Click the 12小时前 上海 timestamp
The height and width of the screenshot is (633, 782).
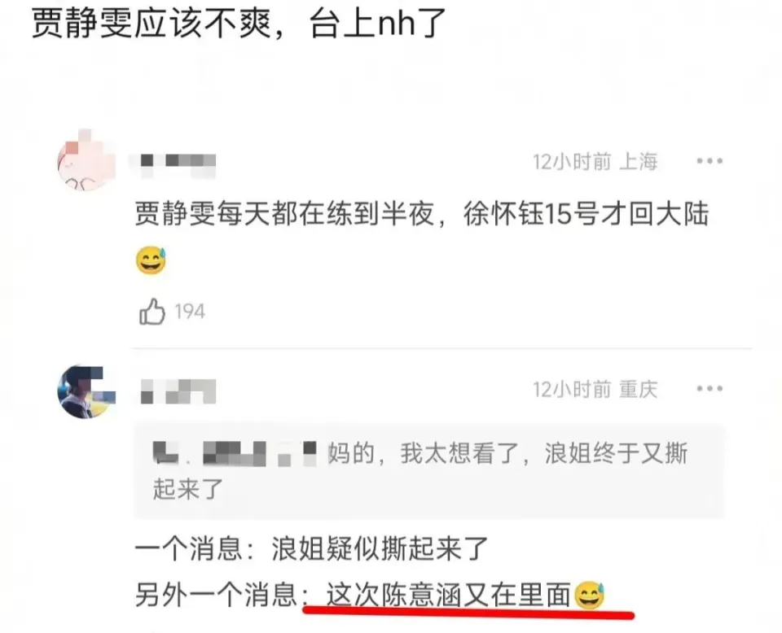pos(595,161)
